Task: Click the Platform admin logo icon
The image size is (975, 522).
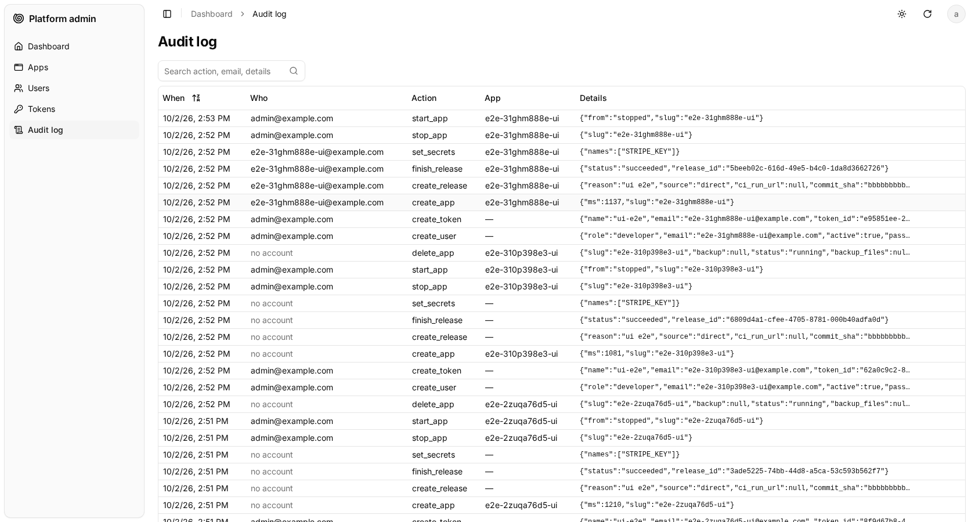Action: click(x=19, y=19)
